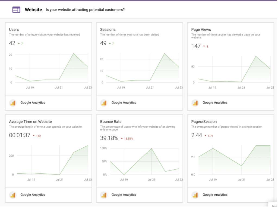Click the Bounce Rate chart 100% peak
The image size is (278, 207).
[151, 148]
